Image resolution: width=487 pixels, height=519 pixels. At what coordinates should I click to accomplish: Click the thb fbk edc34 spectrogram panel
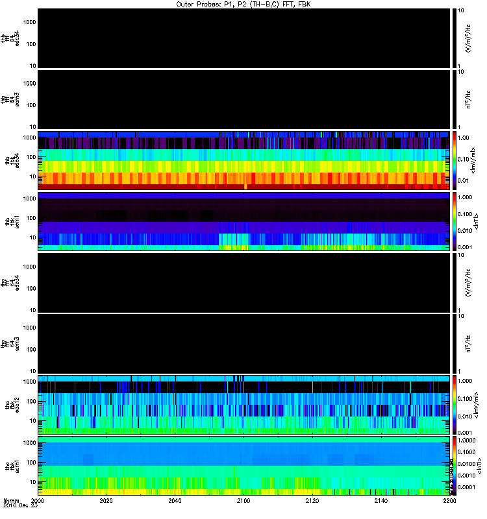[x=244, y=160]
